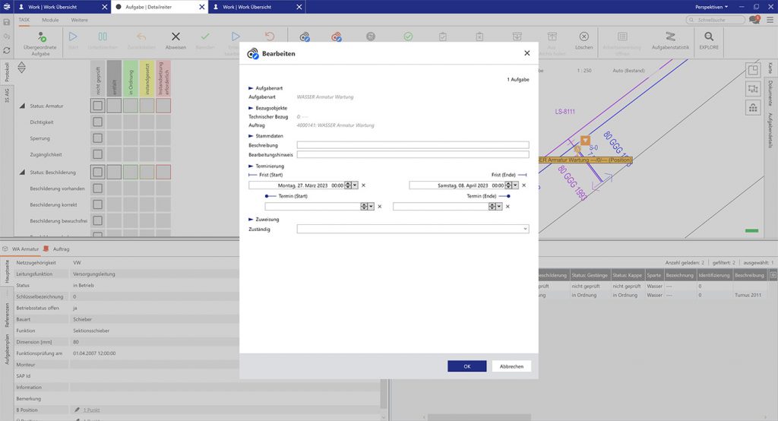778x421 pixels.
Task: Confirm the dialog with OK
Action: point(466,366)
